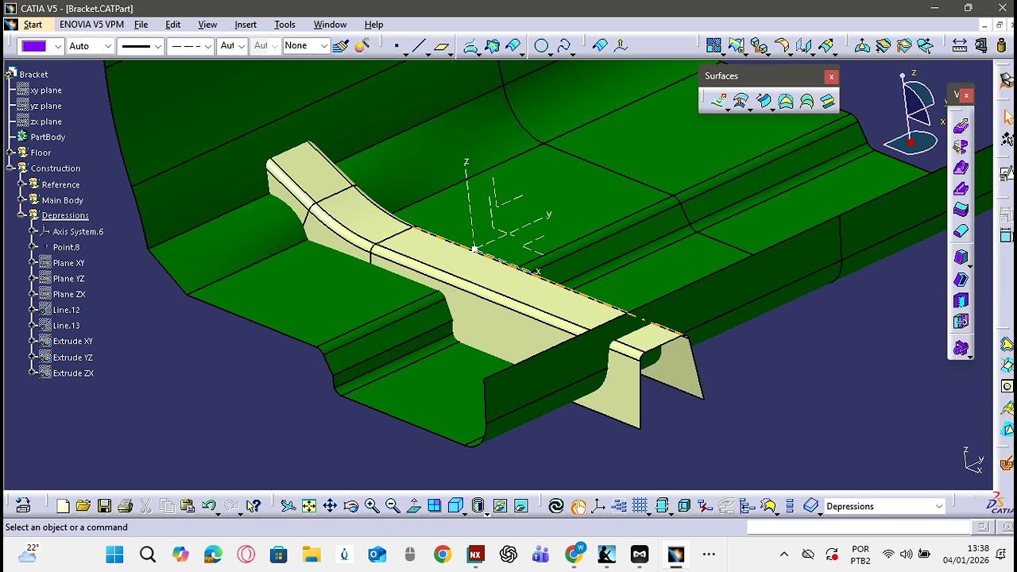Click the purple color swatch
This screenshot has height=572, width=1017.
34,46
